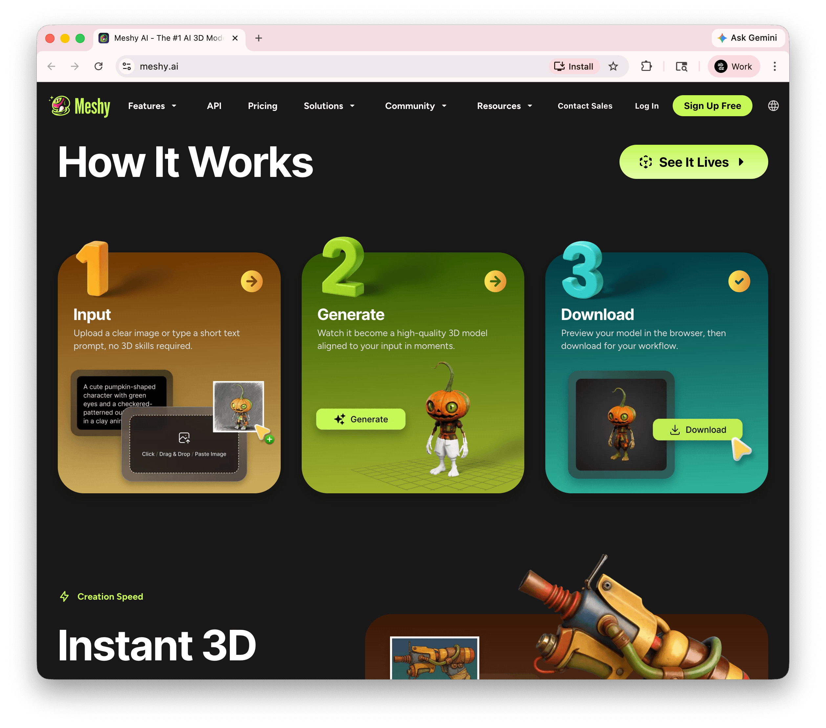Click the arrow icon on the Generate card
This screenshot has height=728, width=826.
tap(495, 281)
